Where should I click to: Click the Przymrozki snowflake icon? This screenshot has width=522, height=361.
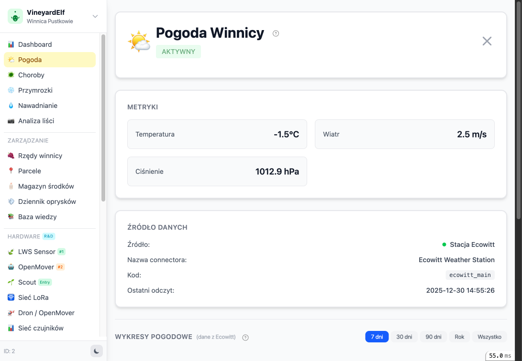pos(11,90)
